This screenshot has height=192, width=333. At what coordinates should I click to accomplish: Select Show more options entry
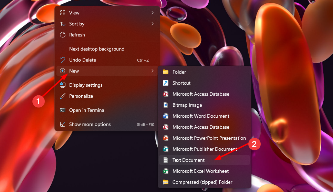click(x=107, y=124)
